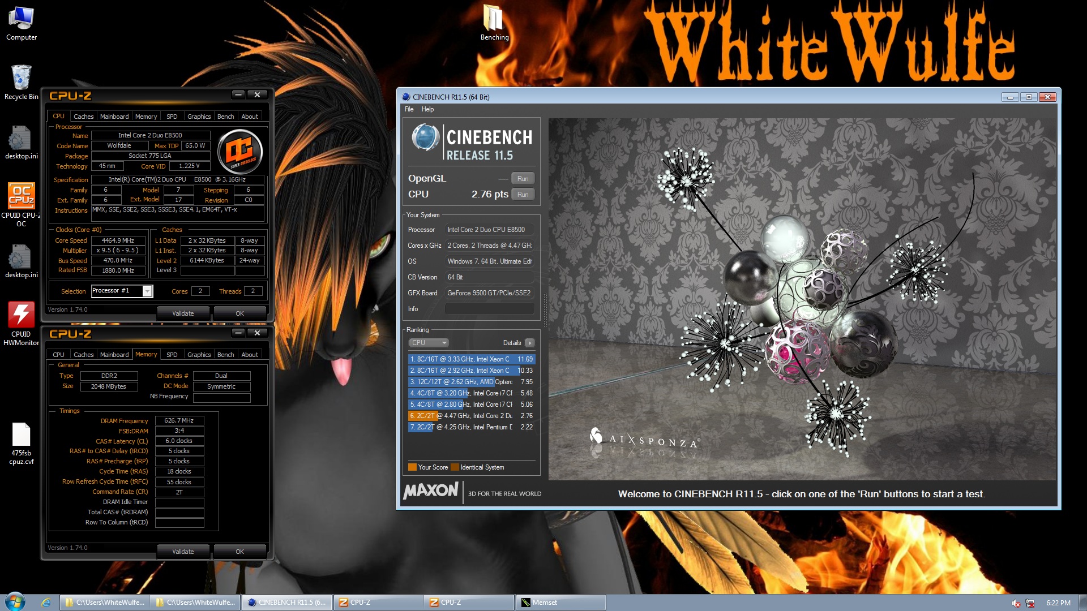
Task: Click OK in upper CPU-Z window
Action: click(240, 313)
